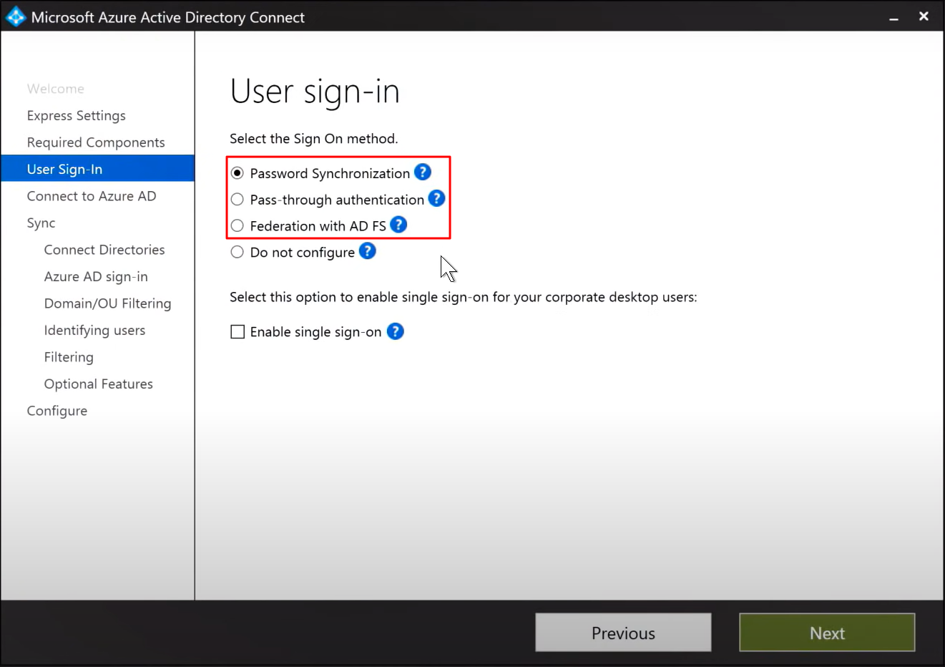The height and width of the screenshot is (667, 945).
Task: Open help for Password Synchronization
Action: (x=422, y=172)
